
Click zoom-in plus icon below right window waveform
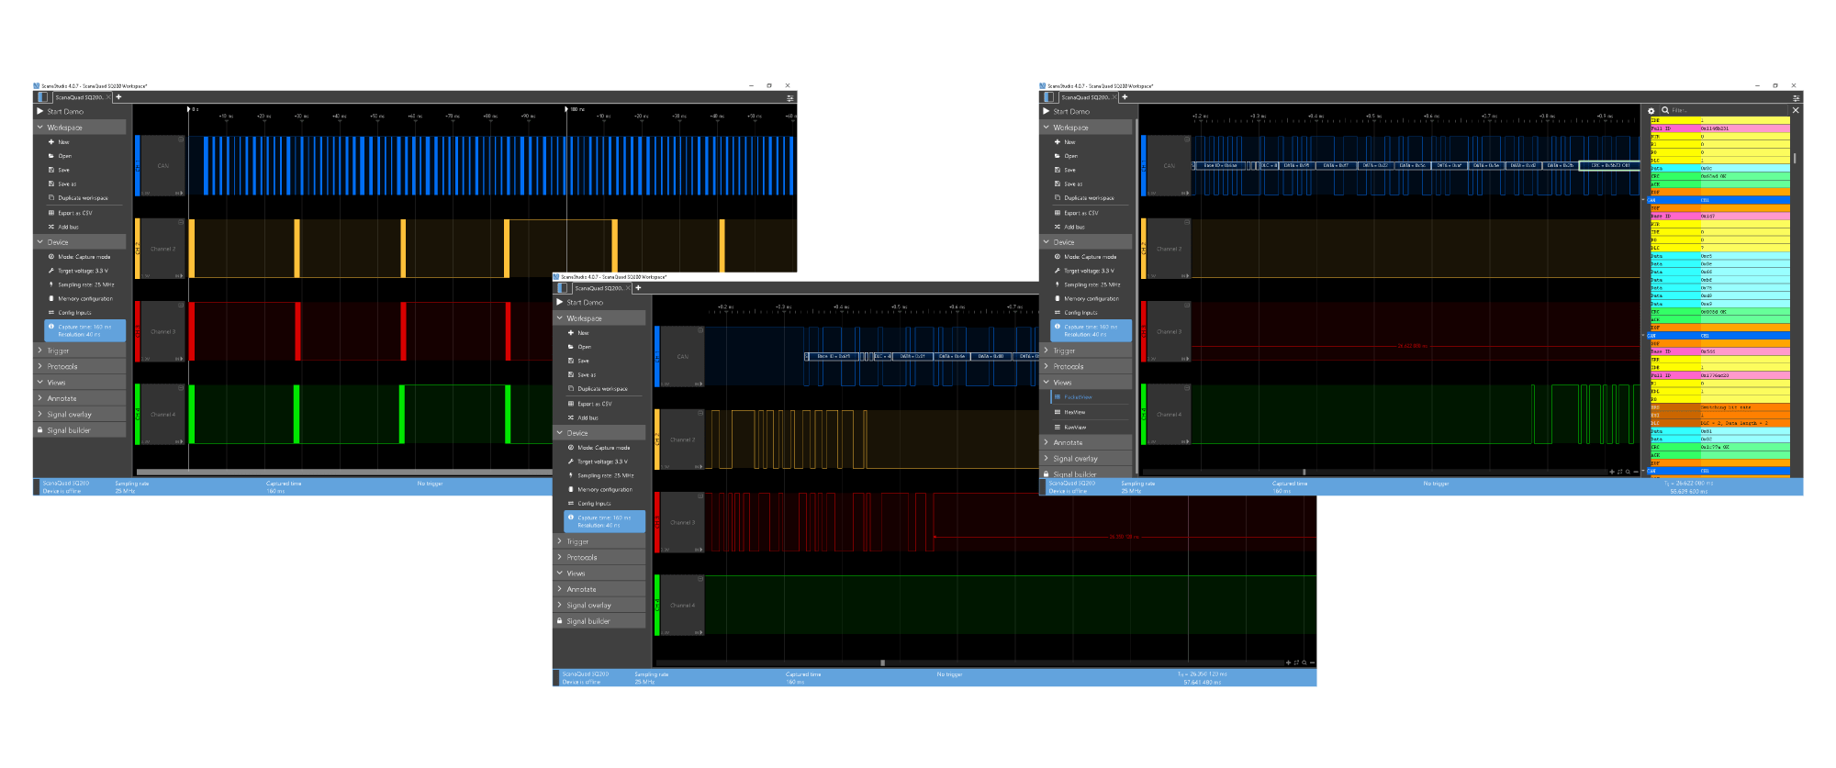pos(1612,472)
